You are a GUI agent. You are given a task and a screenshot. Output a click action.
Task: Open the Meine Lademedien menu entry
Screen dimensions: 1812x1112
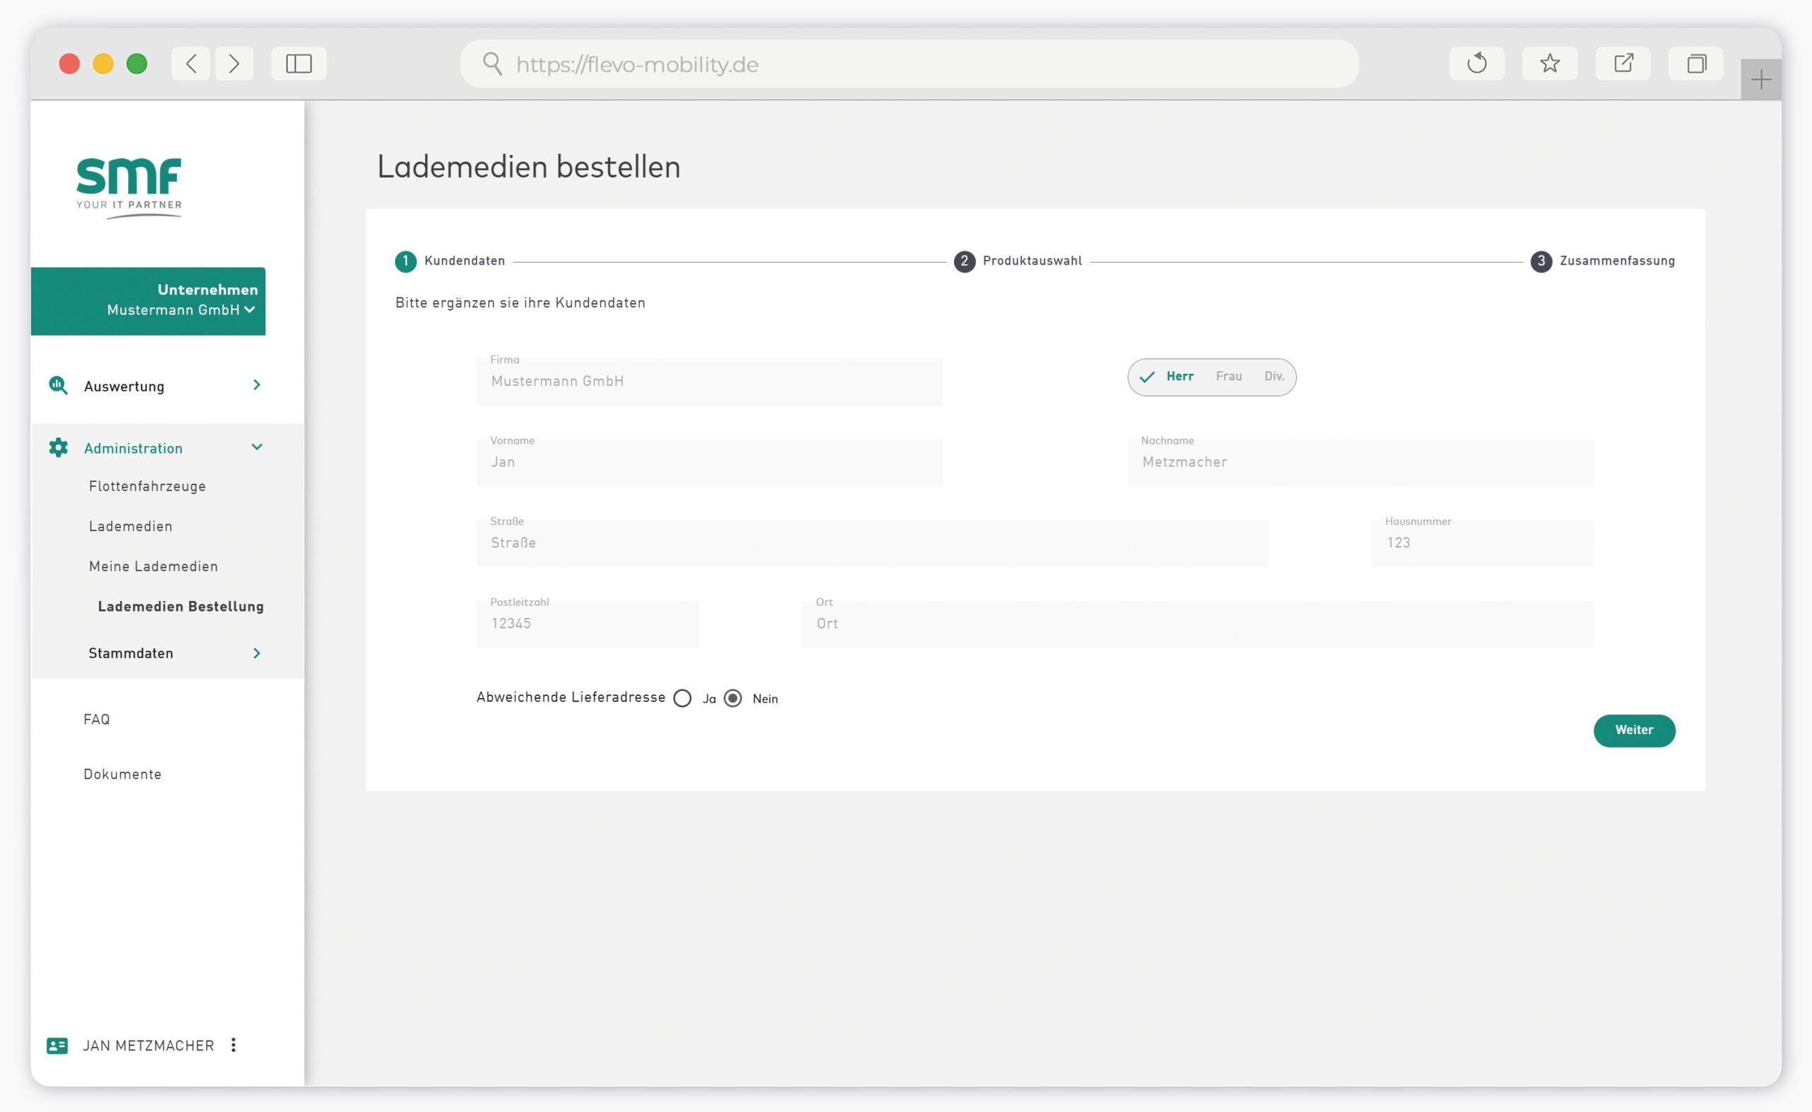point(153,566)
